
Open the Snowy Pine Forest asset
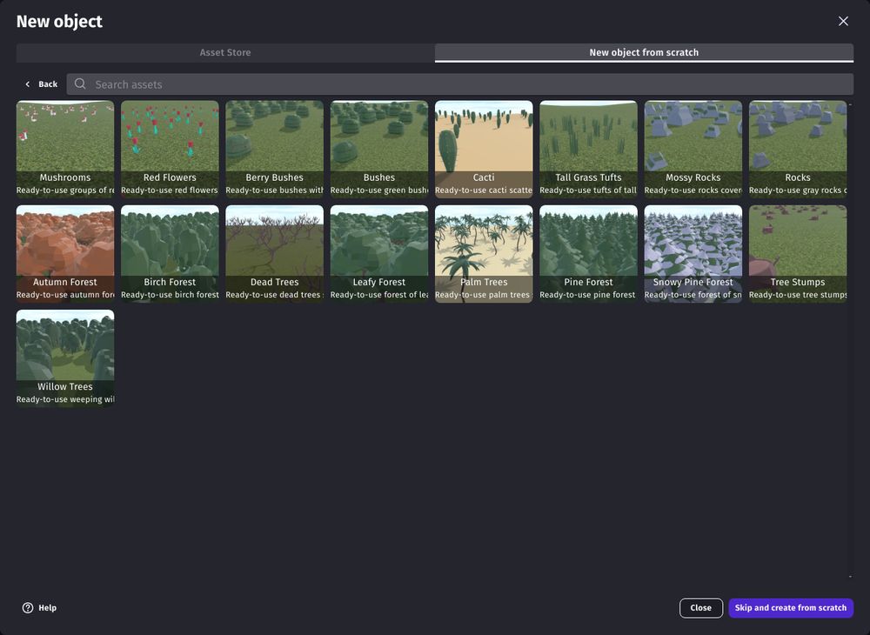point(693,254)
